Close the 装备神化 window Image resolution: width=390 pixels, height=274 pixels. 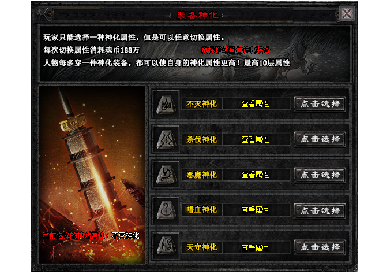coord(347,13)
